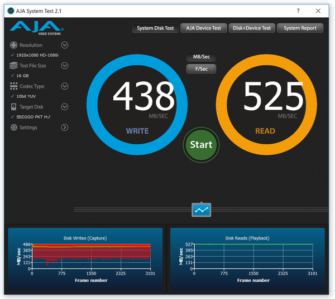This screenshot has width=335, height=299.
Task: Expand the Resolution dropdown arrow
Action: tap(65, 45)
